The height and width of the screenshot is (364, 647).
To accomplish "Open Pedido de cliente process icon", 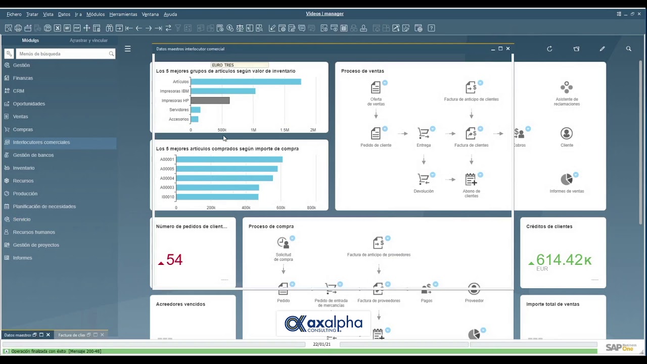I will pyautogui.click(x=376, y=133).
